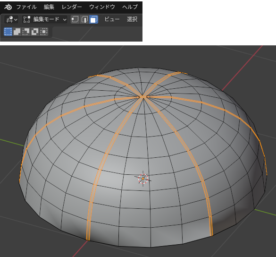This screenshot has height=257, width=276.
Task: Click the 3D cursor on the dome
Action: point(143,179)
